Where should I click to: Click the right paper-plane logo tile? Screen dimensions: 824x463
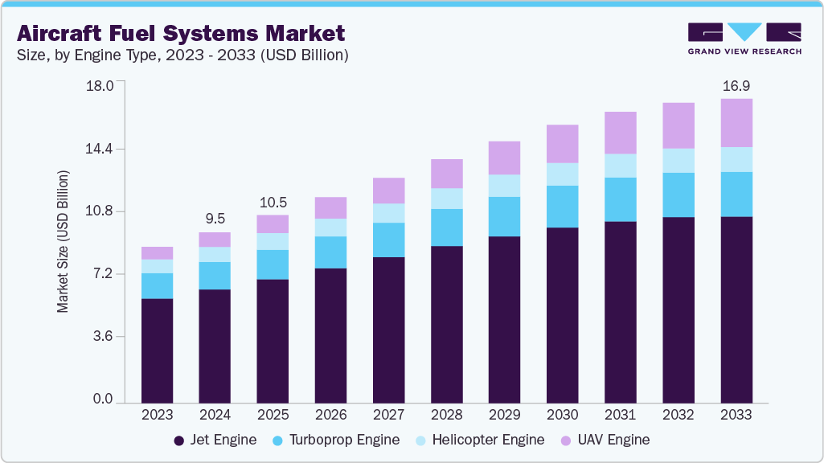(784, 32)
